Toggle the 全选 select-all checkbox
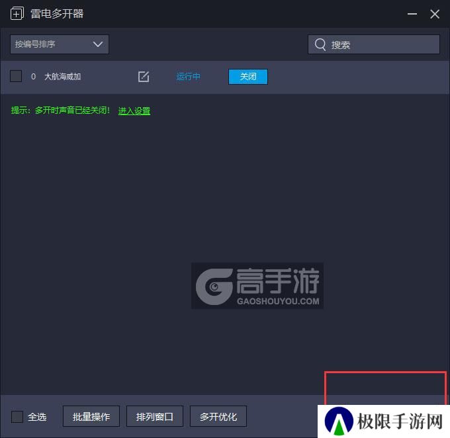 (17, 416)
